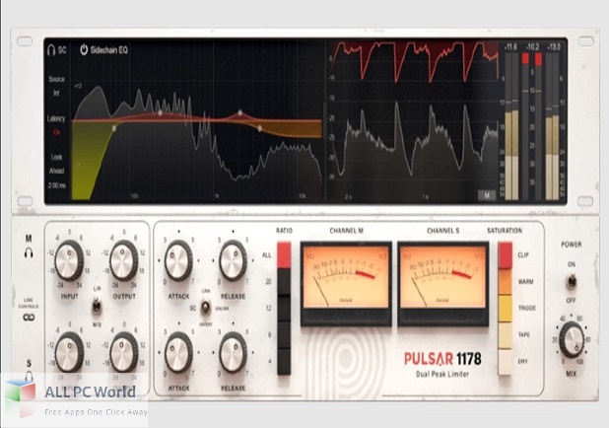Select the ratio 12 button
Image resolution: width=609 pixels, height=428 pixels.
pyautogui.click(x=284, y=310)
